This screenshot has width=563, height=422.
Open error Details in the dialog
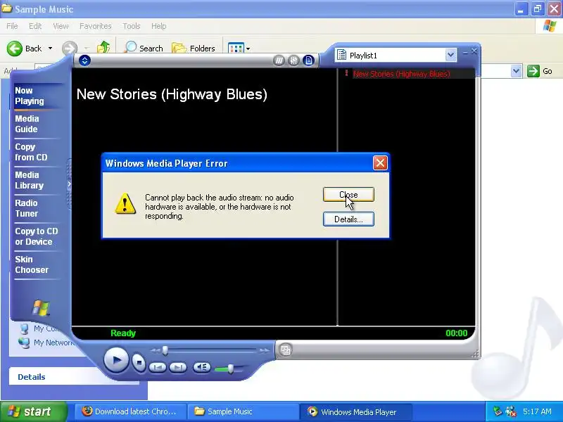tap(348, 219)
